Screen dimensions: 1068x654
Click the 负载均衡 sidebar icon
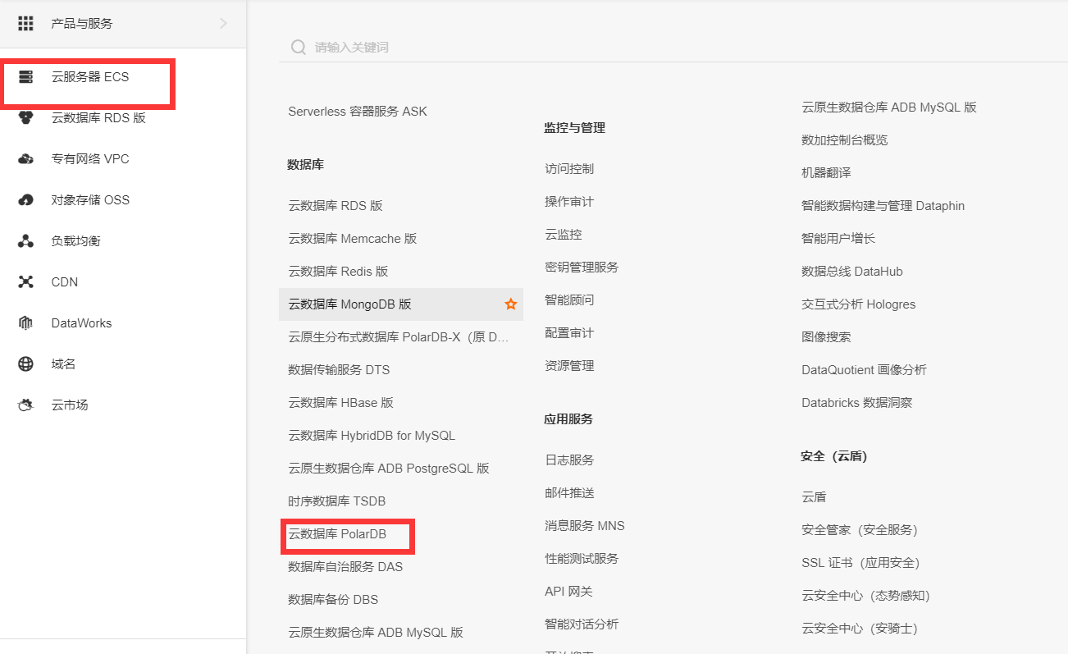coord(25,241)
